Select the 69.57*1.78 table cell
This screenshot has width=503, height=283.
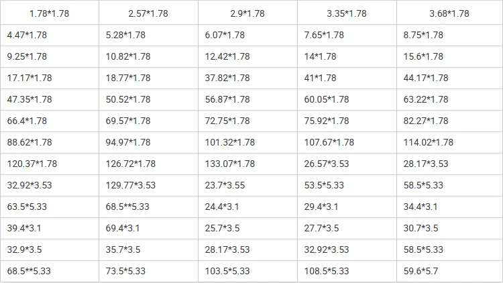point(148,121)
